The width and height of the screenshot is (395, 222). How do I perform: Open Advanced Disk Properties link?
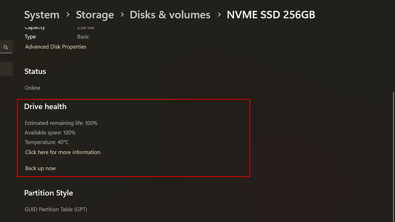[x=56, y=47]
